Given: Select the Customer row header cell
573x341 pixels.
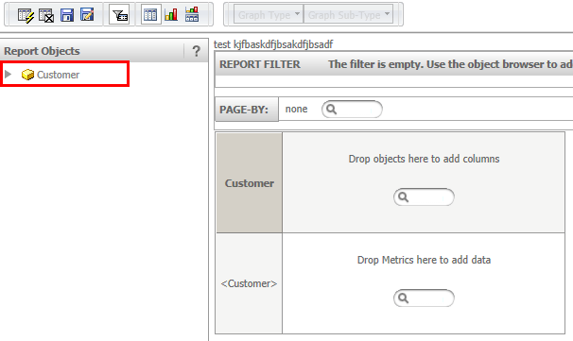Looking at the screenshot, I should point(250,182).
